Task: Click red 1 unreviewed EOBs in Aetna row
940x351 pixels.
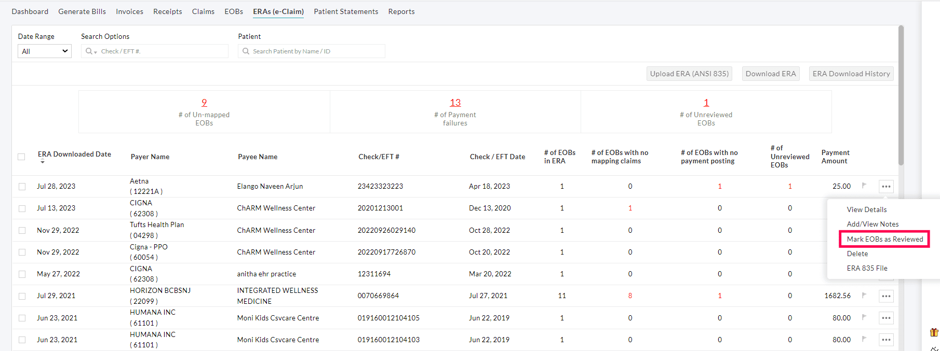Action: coord(790,186)
